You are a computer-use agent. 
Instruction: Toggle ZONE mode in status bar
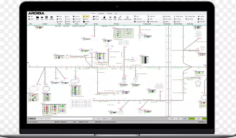coord(172,119)
